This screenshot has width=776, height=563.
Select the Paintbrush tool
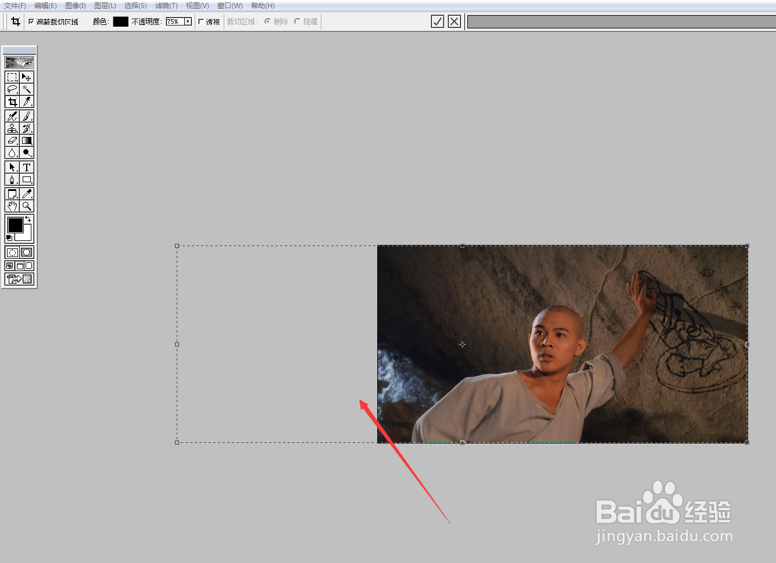pos(27,116)
